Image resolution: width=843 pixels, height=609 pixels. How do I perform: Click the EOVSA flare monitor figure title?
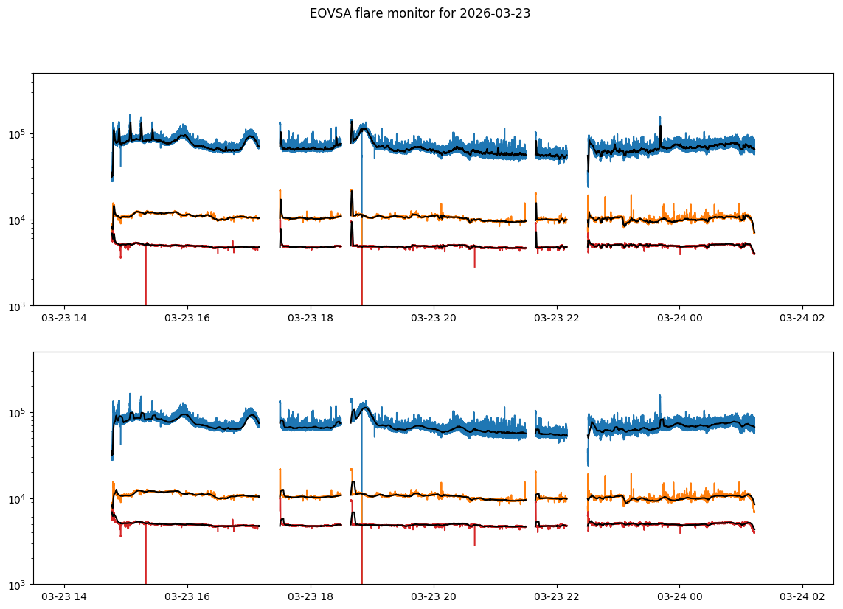click(x=420, y=13)
